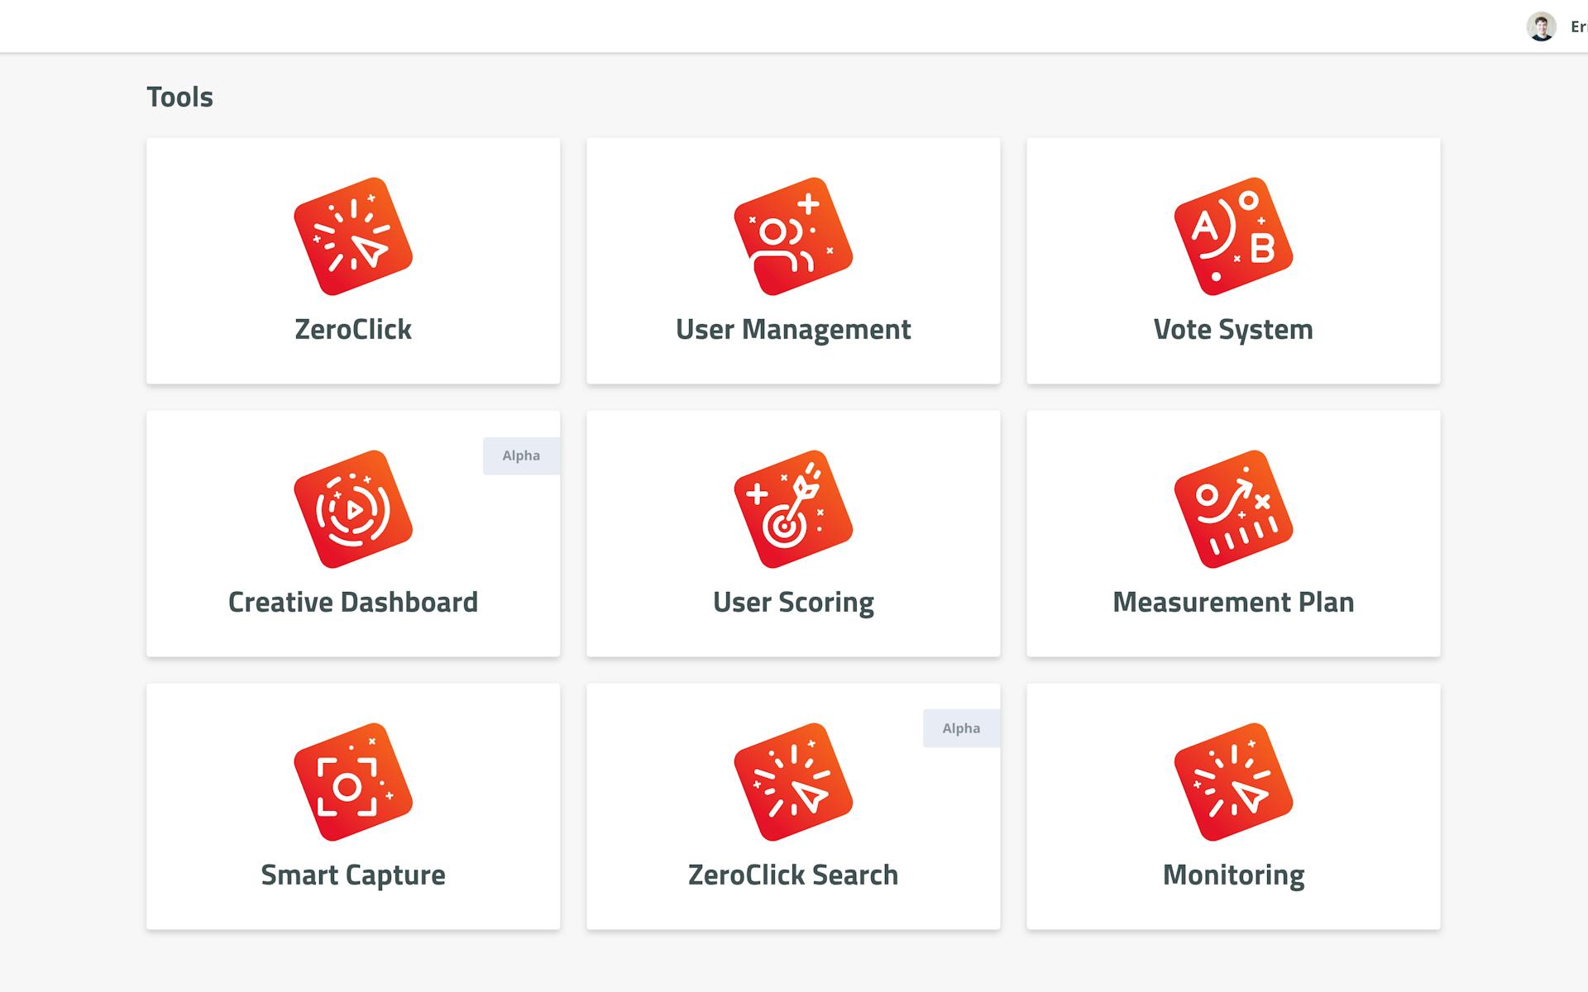Open the user profile avatar

[x=1541, y=26]
